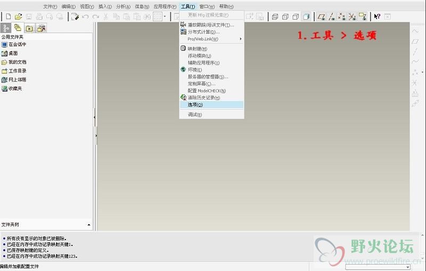Viewport: 426px width, 271px height.
Task: Select 配置 ModelCHECK(N) entry
Action: coord(211,91)
